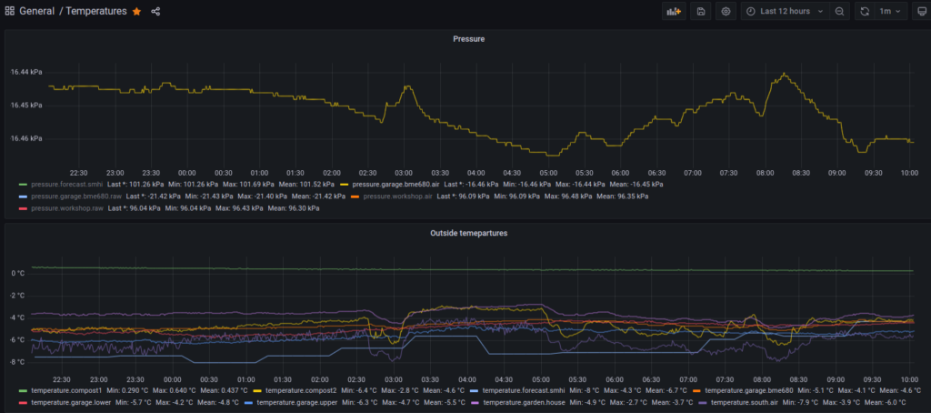Click "Max: -2.7 °C" for garden.house
Screen dimensions: 931x413
click(630, 402)
